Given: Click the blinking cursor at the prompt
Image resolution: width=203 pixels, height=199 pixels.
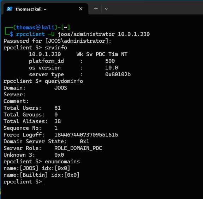Looking at the screenshot, I should pyautogui.click(x=45, y=182).
